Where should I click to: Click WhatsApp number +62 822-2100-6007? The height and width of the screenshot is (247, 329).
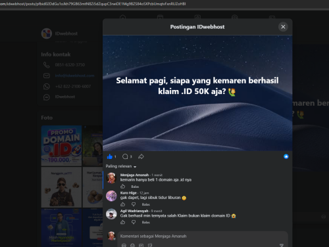73,86
